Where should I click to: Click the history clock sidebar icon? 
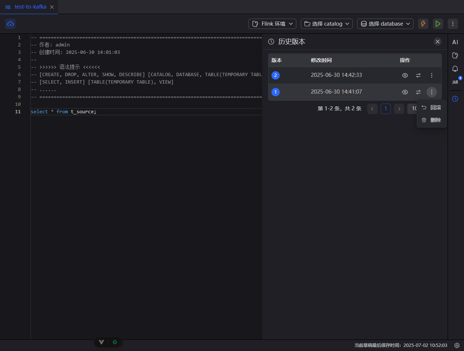click(x=455, y=99)
